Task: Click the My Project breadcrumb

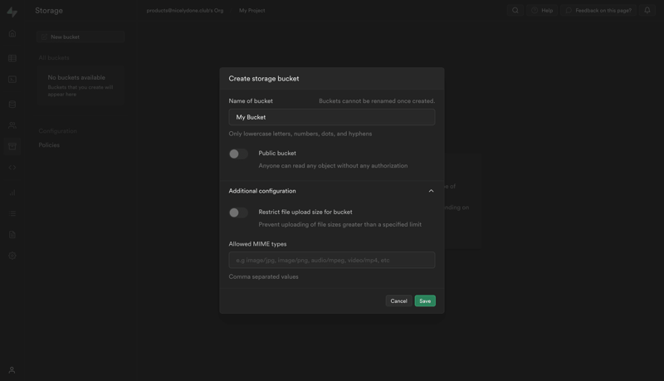Action: 252,10
